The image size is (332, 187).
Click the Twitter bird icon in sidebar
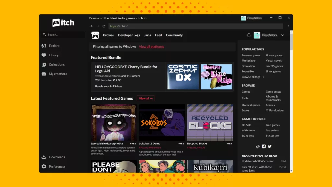pyautogui.click(x=269, y=146)
